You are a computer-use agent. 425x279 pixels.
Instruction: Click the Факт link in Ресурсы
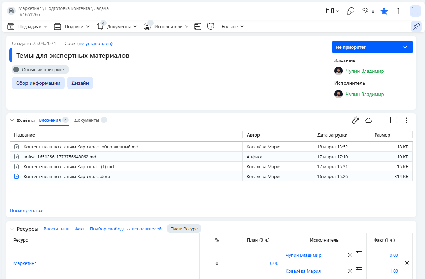(x=80, y=229)
